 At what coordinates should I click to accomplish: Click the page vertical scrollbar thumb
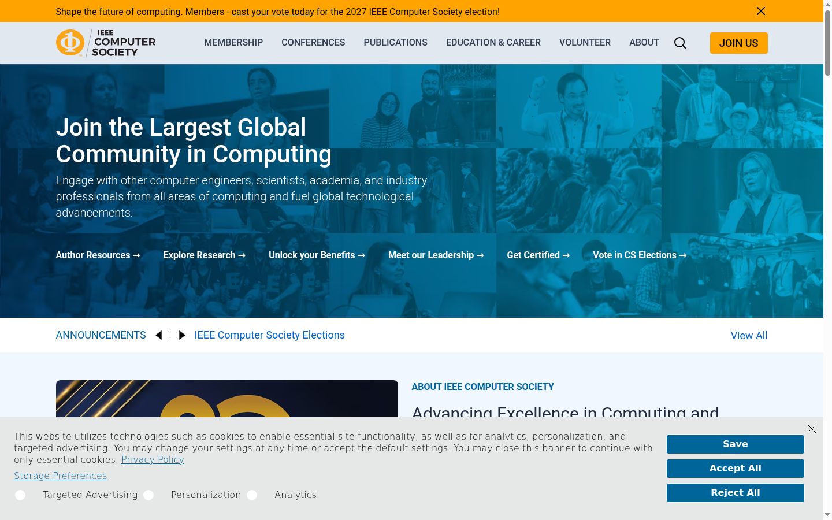[x=827, y=43]
